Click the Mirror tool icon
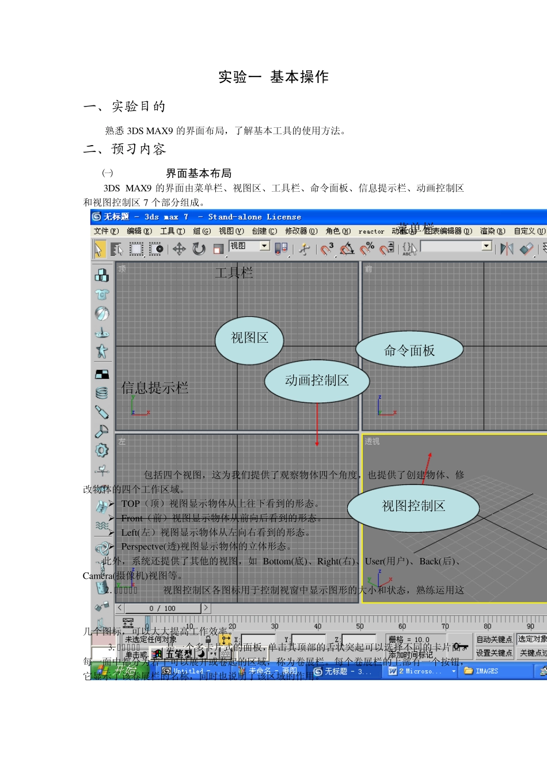The height and width of the screenshot is (774, 547). pyautogui.click(x=507, y=249)
